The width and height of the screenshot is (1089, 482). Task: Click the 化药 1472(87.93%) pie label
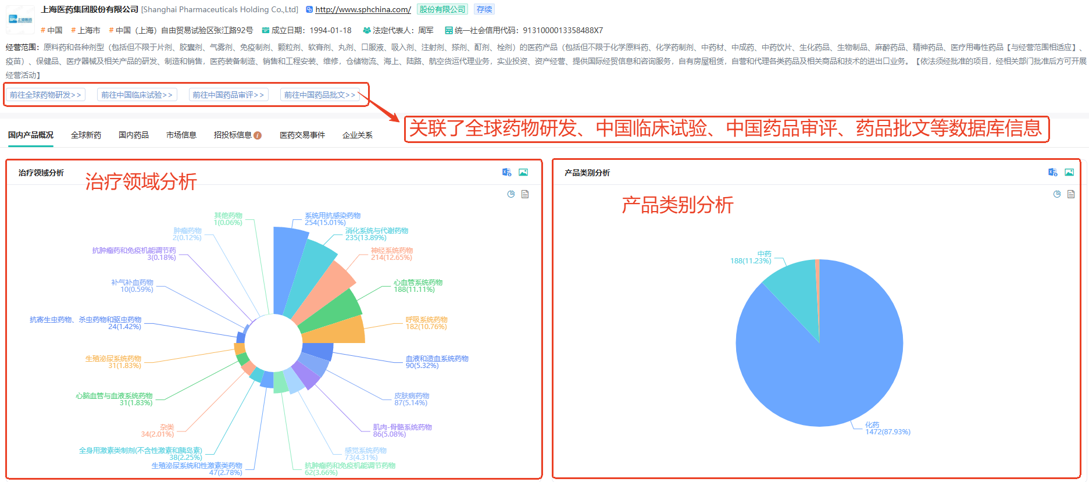(x=888, y=429)
